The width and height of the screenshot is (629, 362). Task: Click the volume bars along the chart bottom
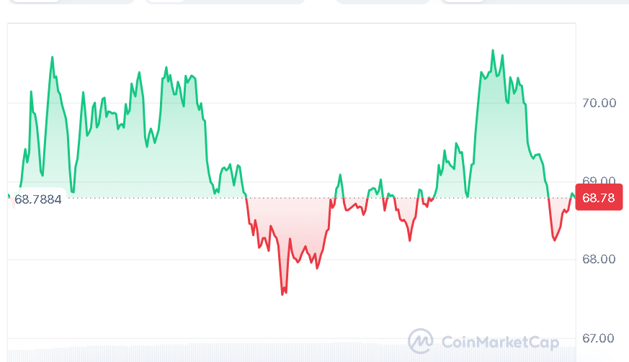tap(288, 354)
